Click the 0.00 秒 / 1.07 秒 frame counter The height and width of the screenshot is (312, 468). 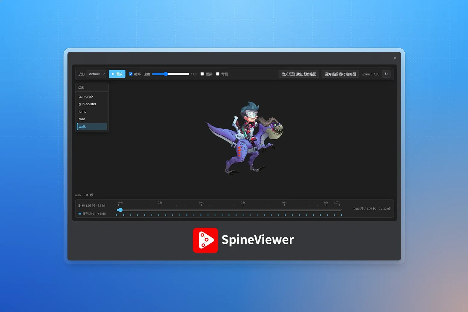pos(372,209)
